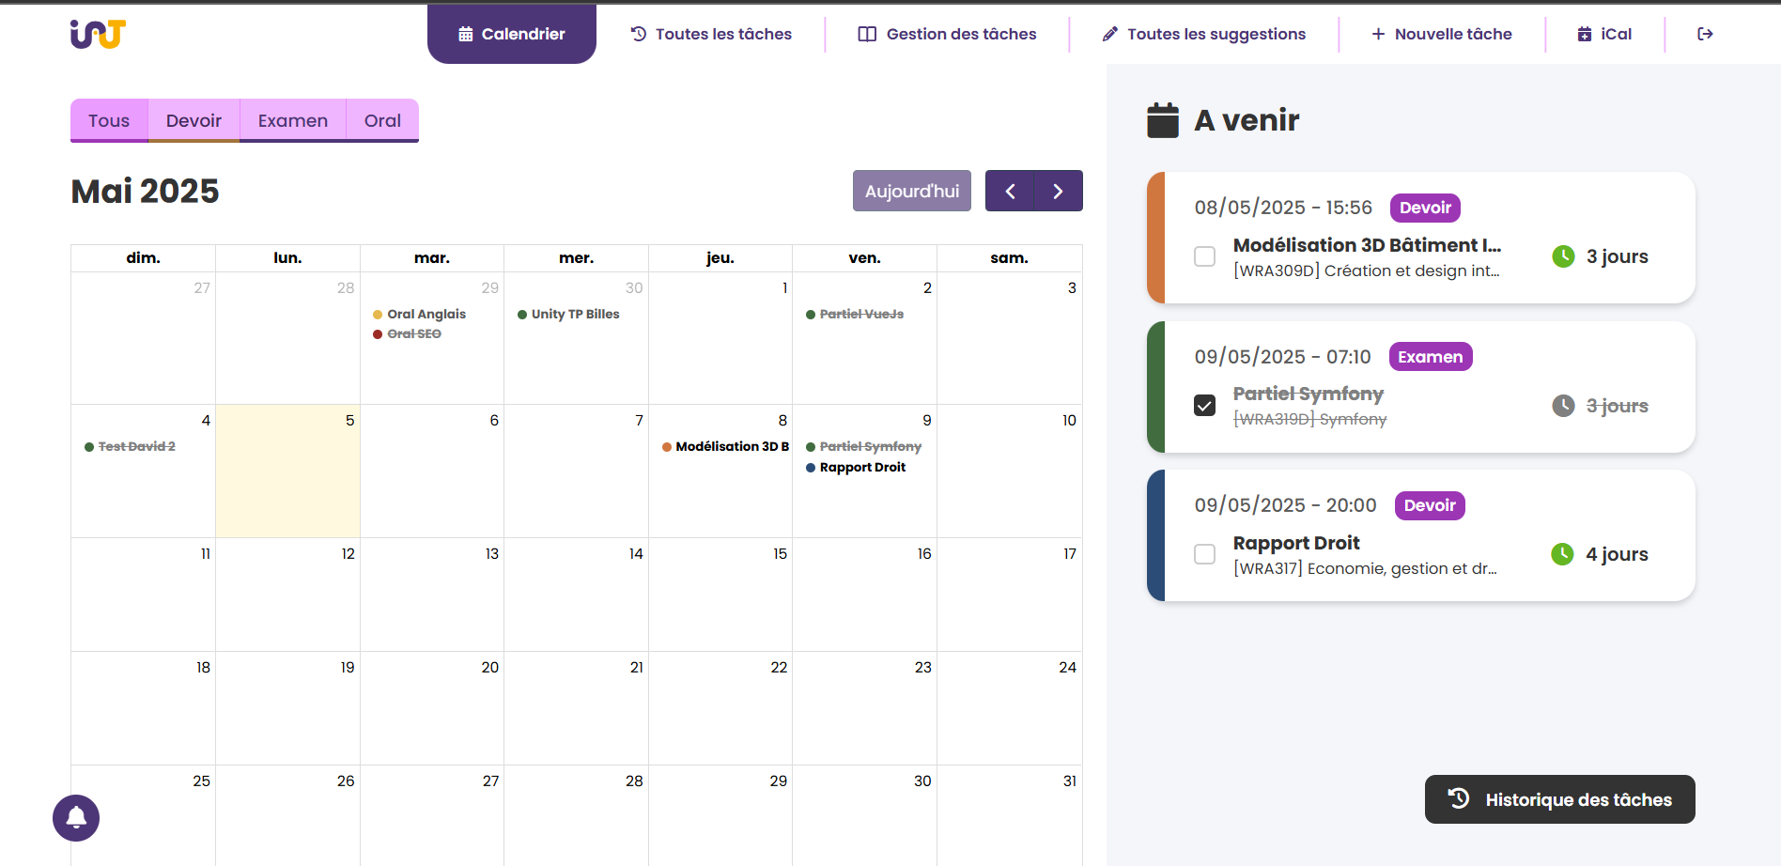Select the Devoir filter tab
Screen dimensions: 1781x866
coord(194,121)
